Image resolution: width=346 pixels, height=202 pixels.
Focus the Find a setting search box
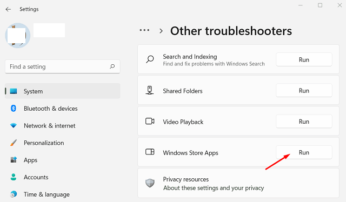click(x=63, y=66)
